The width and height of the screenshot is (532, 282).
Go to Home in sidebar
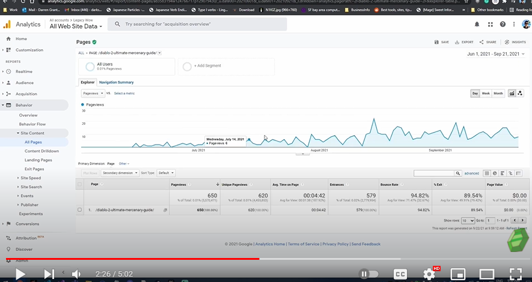coord(21,39)
